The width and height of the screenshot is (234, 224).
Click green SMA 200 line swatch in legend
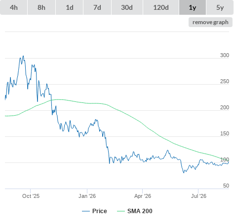[121, 211]
